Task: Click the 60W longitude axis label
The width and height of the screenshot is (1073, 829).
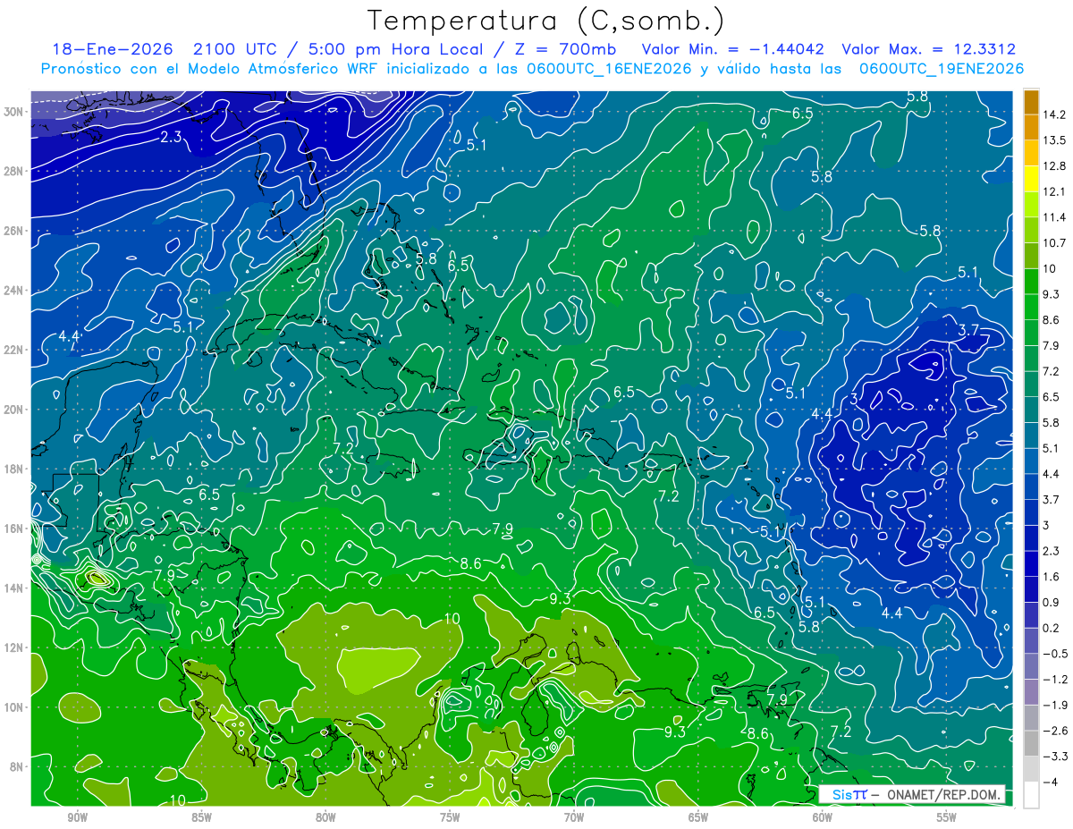Action: pyautogui.click(x=823, y=817)
